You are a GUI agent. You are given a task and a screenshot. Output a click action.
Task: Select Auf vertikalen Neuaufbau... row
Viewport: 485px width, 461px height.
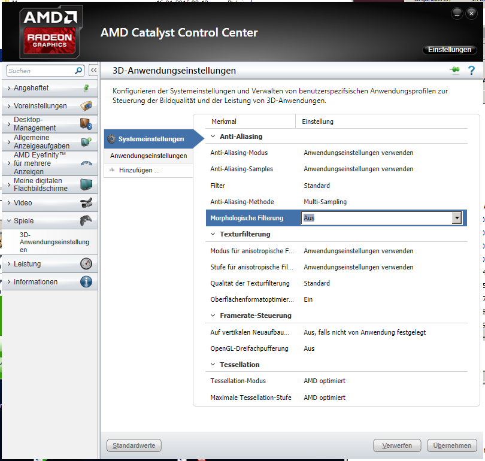click(x=337, y=332)
